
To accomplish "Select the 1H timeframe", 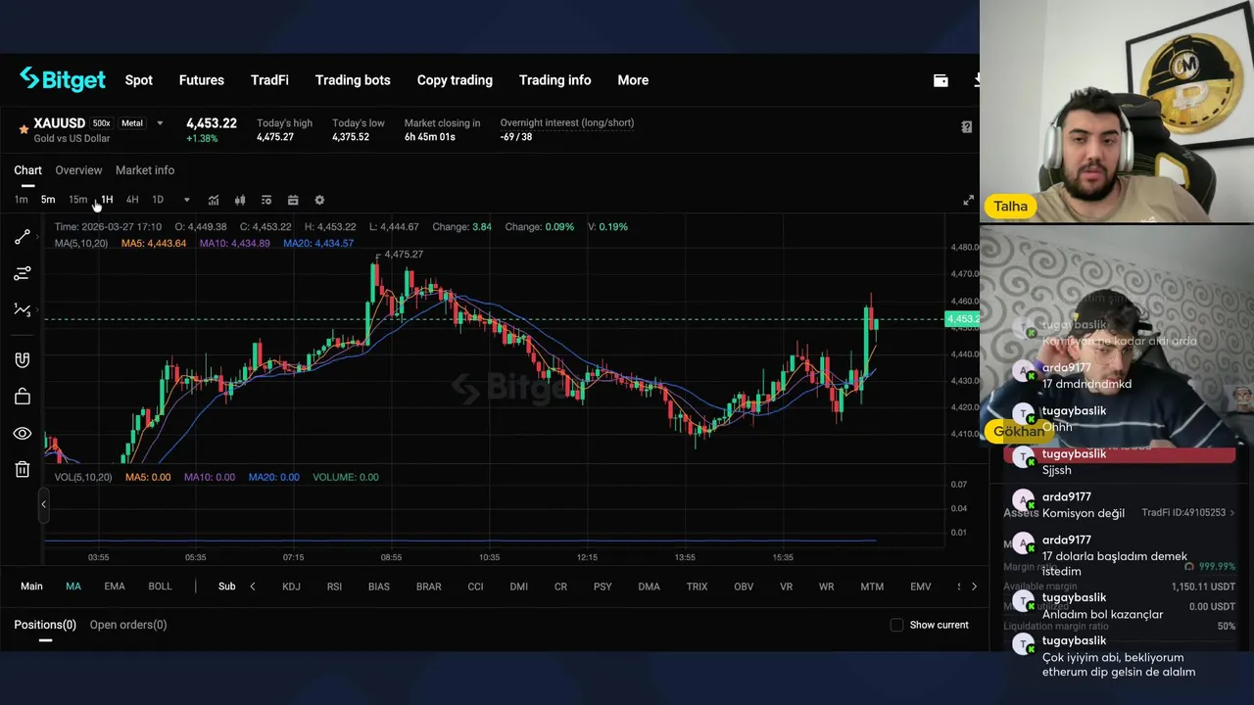I will click(107, 200).
